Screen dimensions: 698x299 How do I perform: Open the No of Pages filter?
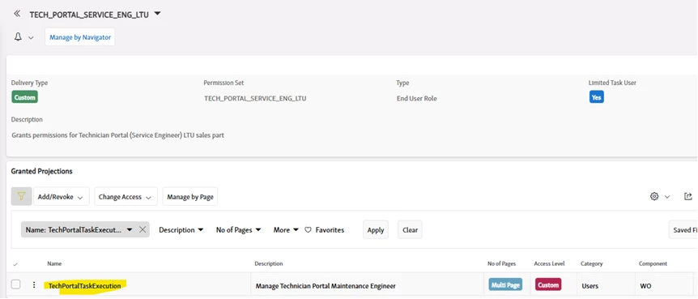click(x=238, y=230)
